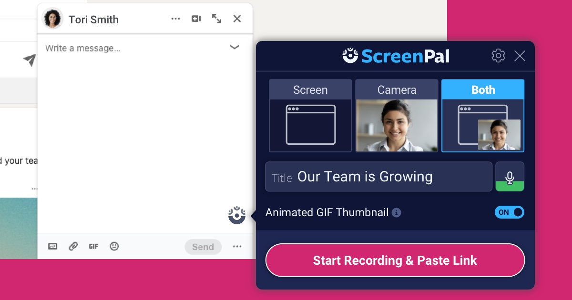The image size is (572, 300).
Task: Expand the chat window to full size
Action: pos(217,19)
